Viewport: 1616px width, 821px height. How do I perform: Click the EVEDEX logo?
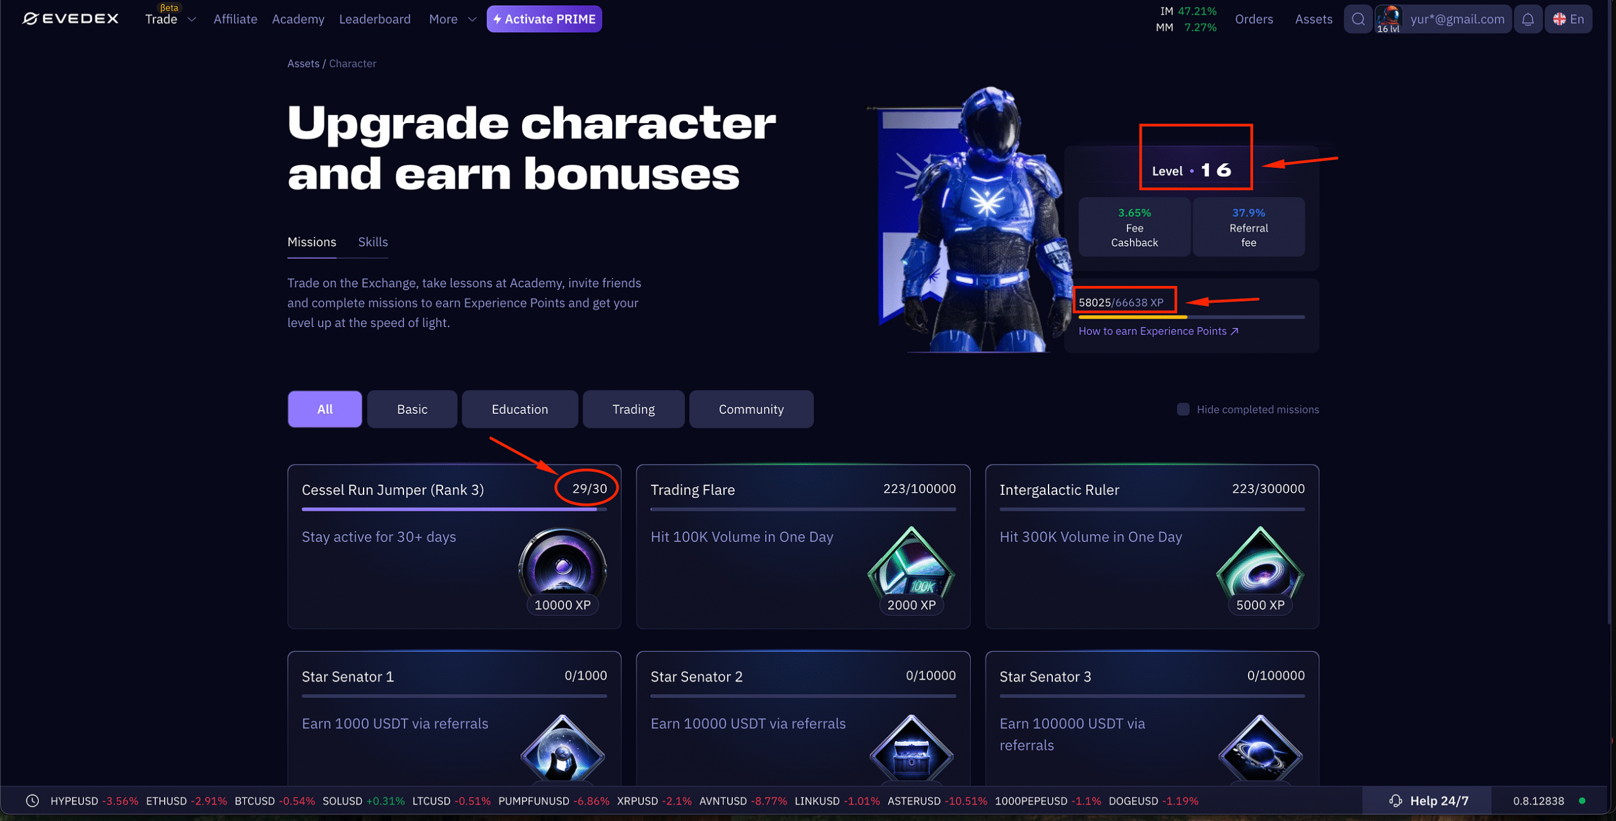pyautogui.click(x=70, y=19)
